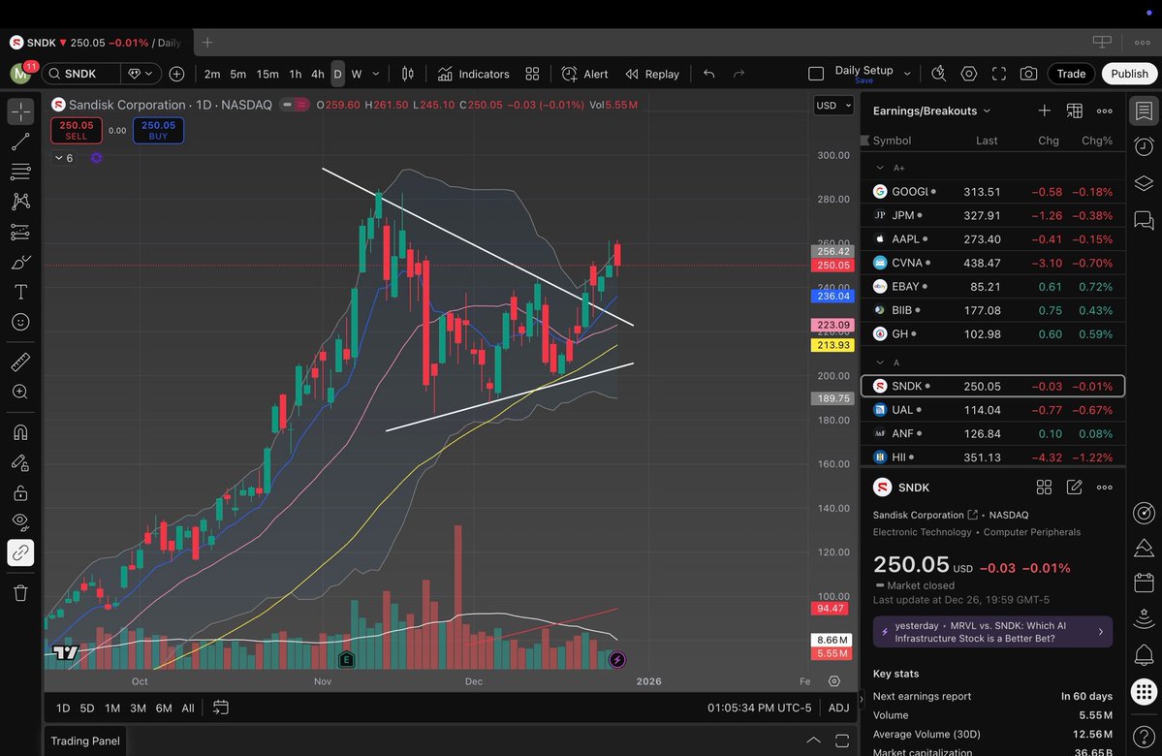Screen dimensions: 1162x756
Task: Toggle stay in drawing mode
Action: (20, 462)
